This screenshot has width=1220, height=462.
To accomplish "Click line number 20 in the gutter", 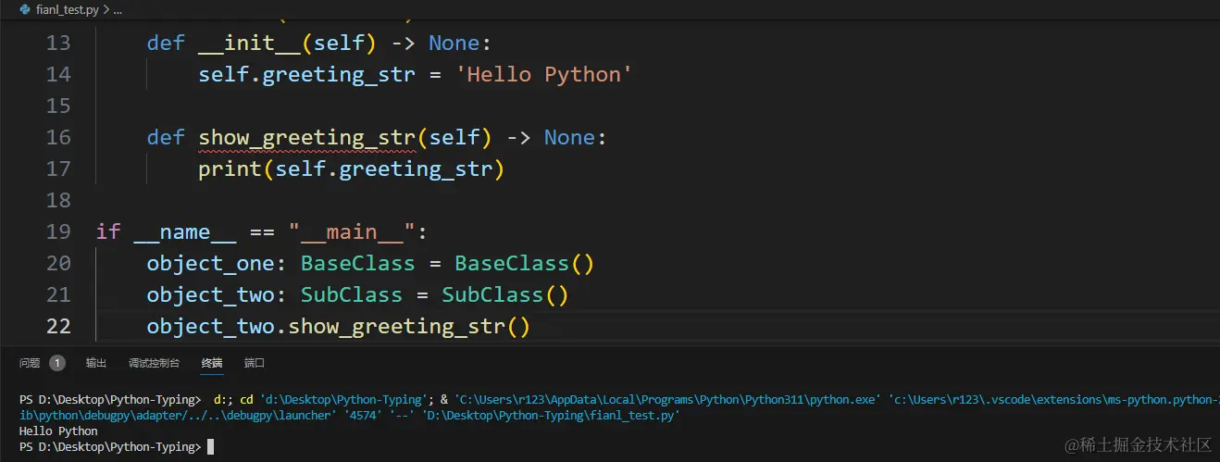I will click(x=58, y=263).
